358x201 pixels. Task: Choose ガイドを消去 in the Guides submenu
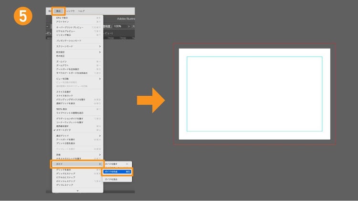pyautogui.click(x=117, y=180)
